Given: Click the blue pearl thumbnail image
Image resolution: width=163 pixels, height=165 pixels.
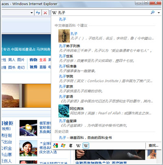Looking at the screenshot, I should tap(64, 111).
